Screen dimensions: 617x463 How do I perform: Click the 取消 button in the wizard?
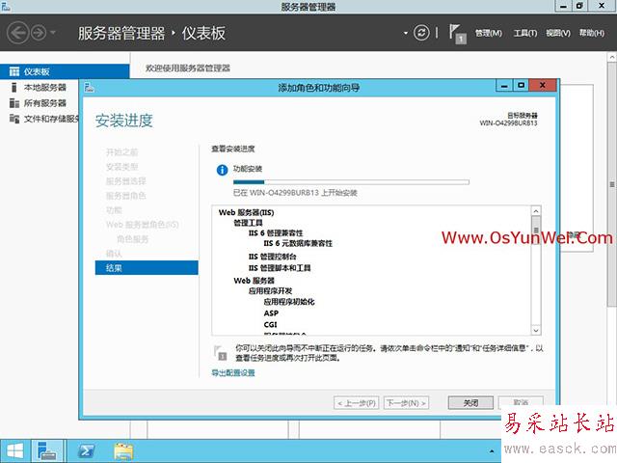pos(521,402)
